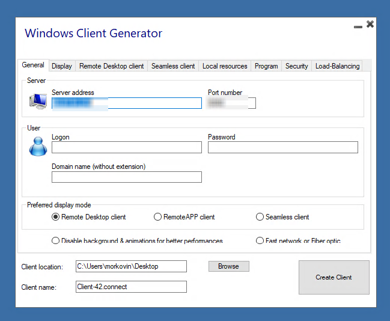390x321 pixels.
Task: Click the server computer monitor icon
Action: coord(38,101)
